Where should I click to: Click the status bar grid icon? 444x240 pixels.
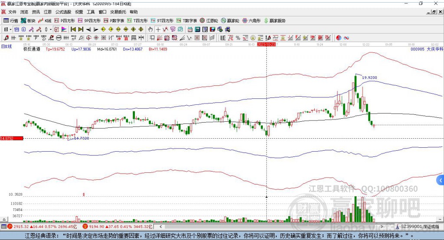tap(3, 227)
